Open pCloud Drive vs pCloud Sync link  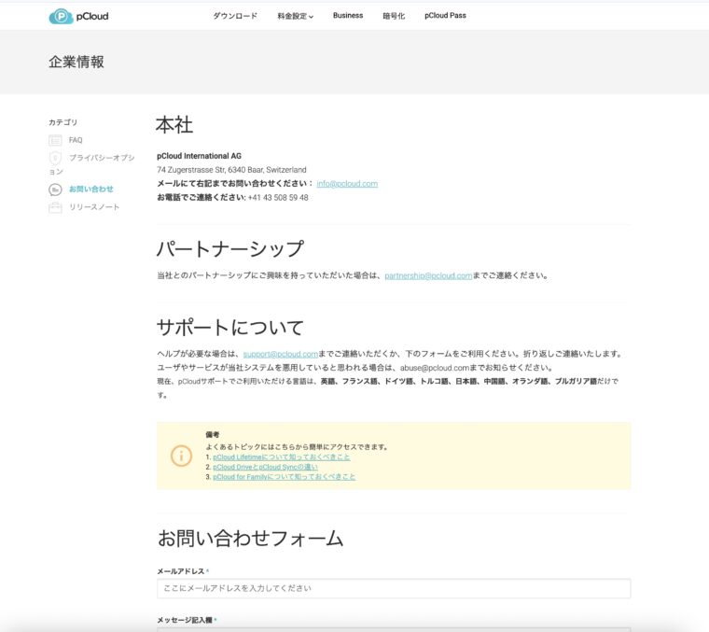tap(265, 467)
